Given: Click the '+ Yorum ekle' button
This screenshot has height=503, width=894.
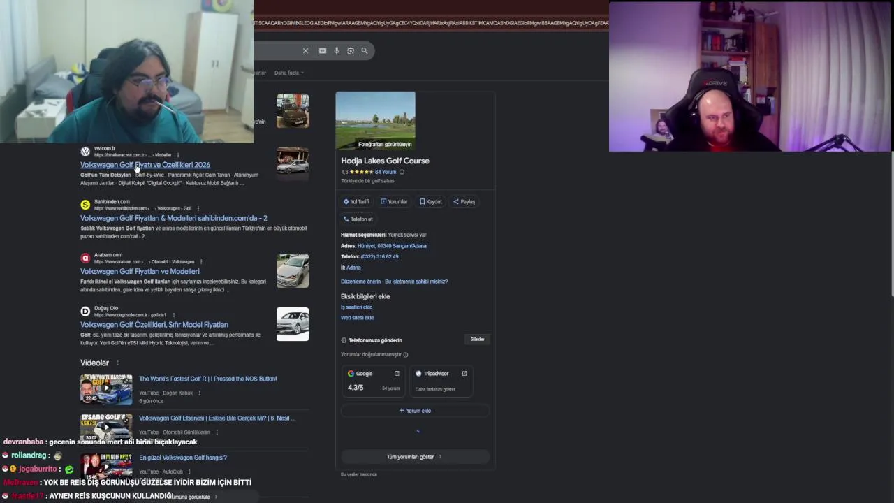Looking at the screenshot, I should (x=415, y=411).
